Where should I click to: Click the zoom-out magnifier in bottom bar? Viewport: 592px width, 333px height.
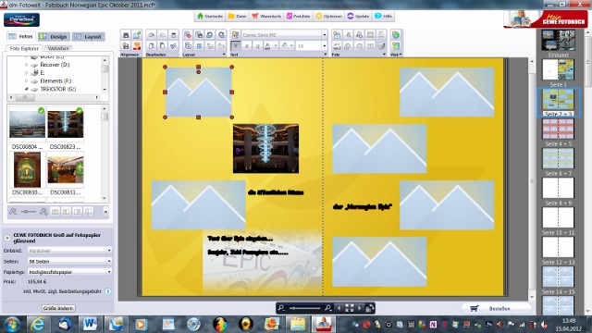(281, 308)
